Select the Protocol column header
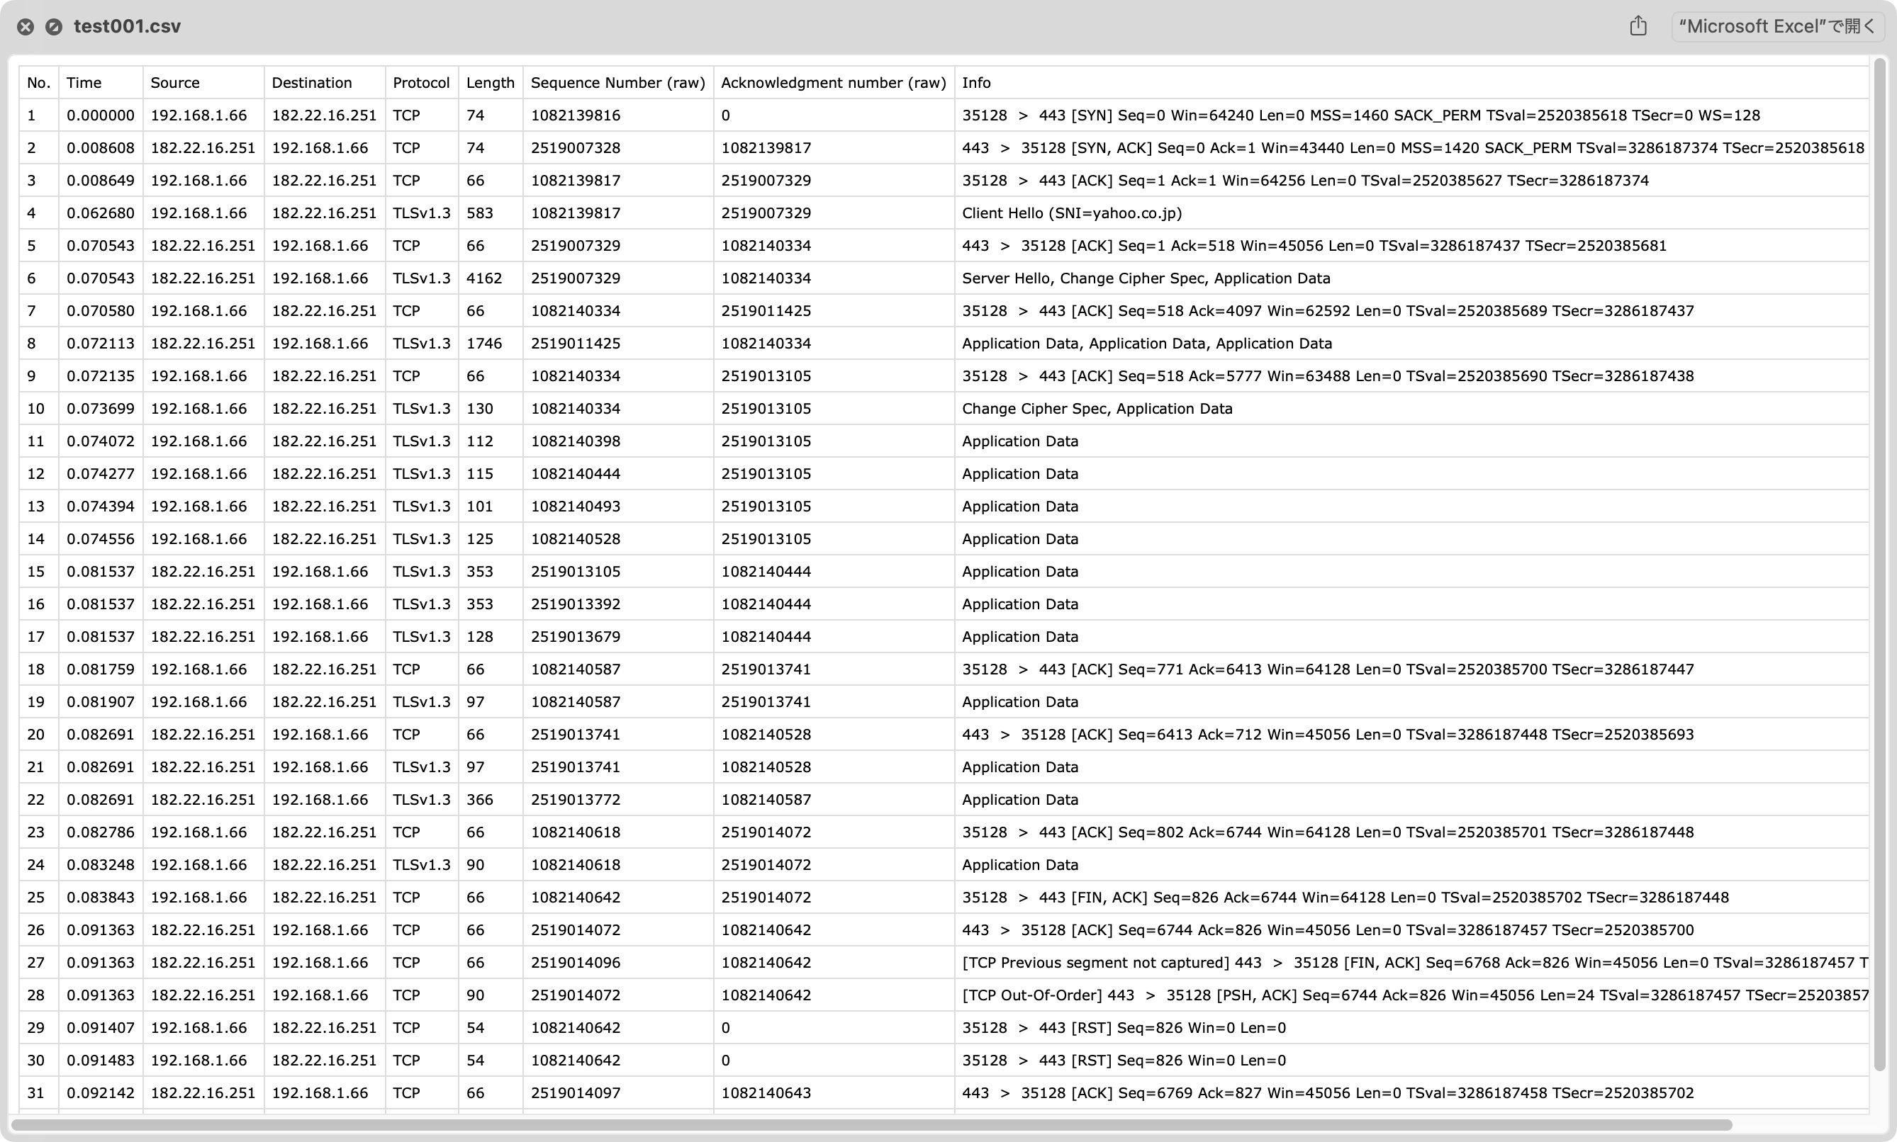Image resolution: width=1897 pixels, height=1142 pixels. tap(420, 82)
